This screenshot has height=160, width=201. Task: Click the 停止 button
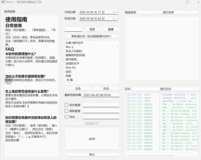[x=92, y=155]
